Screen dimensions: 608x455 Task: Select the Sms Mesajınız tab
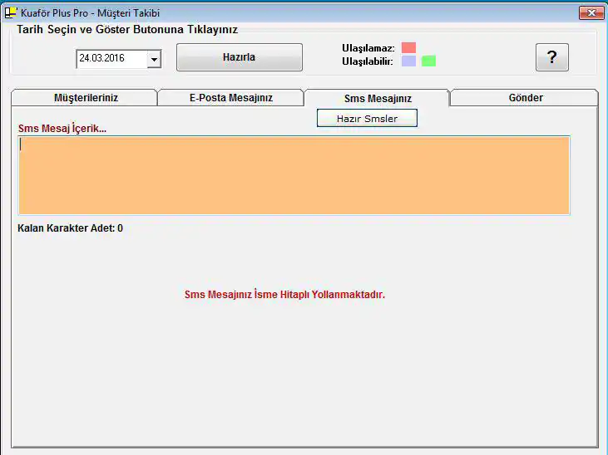pyautogui.click(x=378, y=98)
